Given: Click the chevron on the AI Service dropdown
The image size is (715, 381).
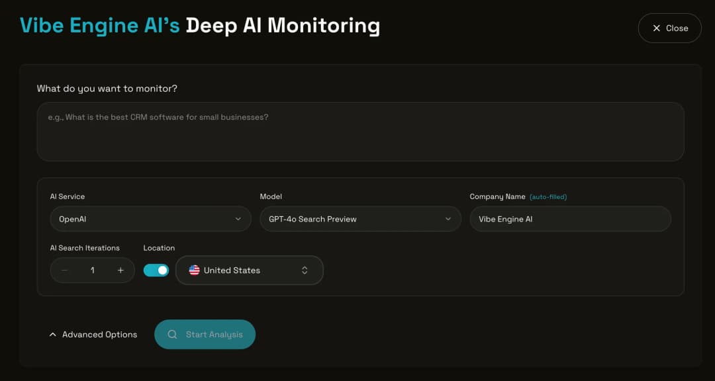Looking at the screenshot, I should coord(239,218).
